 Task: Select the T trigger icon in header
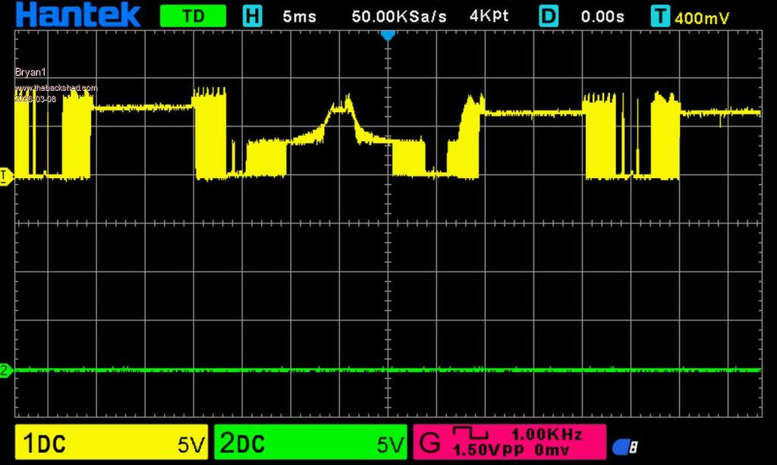pyautogui.click(x=661, y=16)
